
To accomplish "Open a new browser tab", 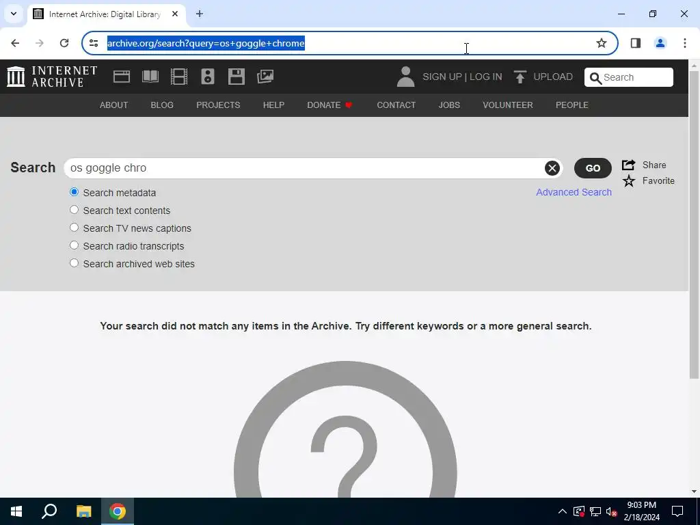I will point(200,14).
